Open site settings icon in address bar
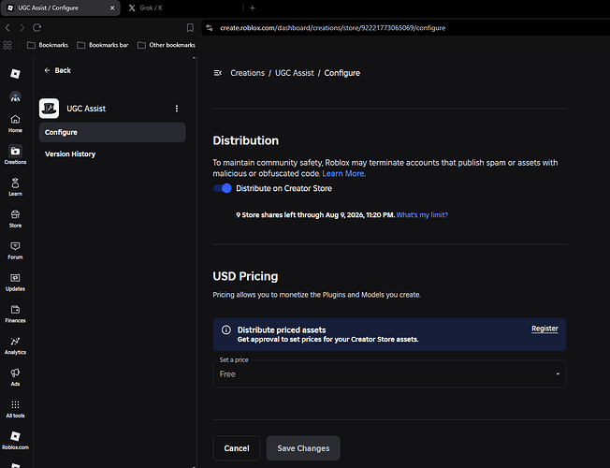 (210, 28)
